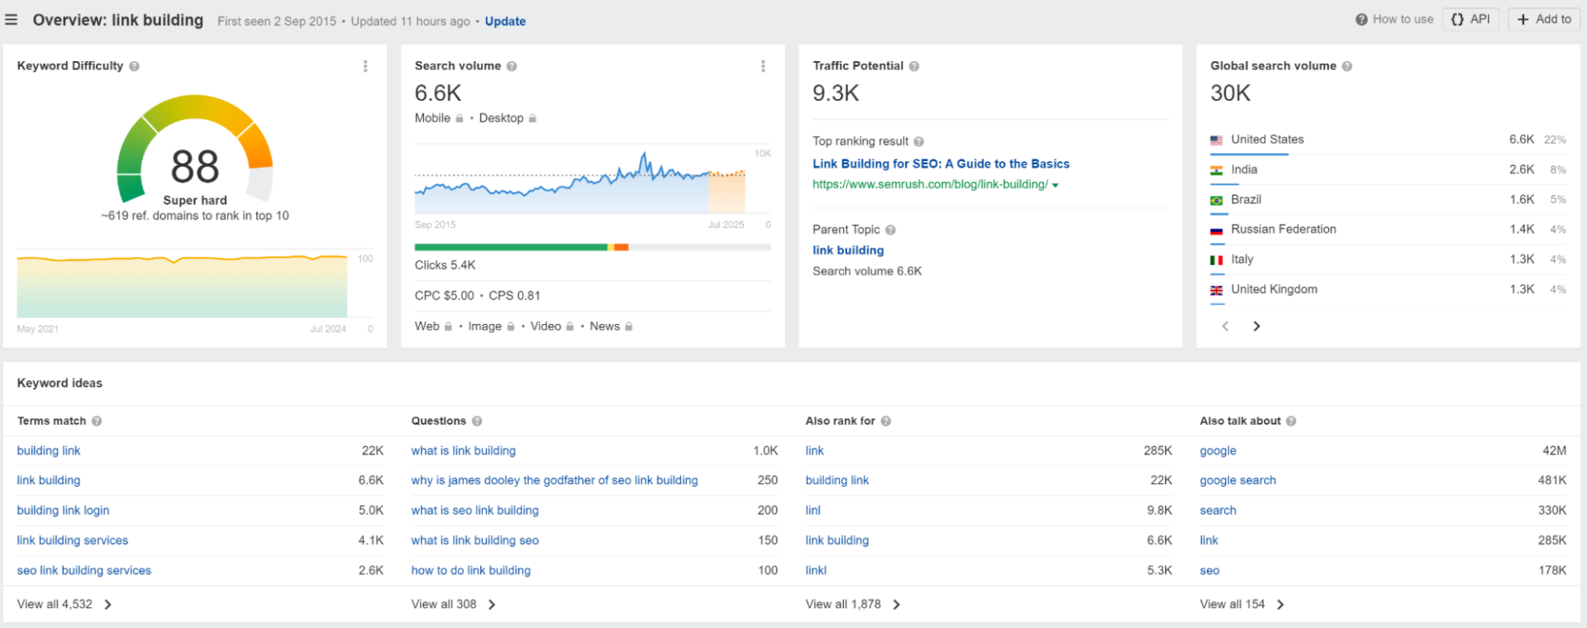This screenshot has height=628, width=1587.
Task: Open parent topic link building link
Action: 848,250
